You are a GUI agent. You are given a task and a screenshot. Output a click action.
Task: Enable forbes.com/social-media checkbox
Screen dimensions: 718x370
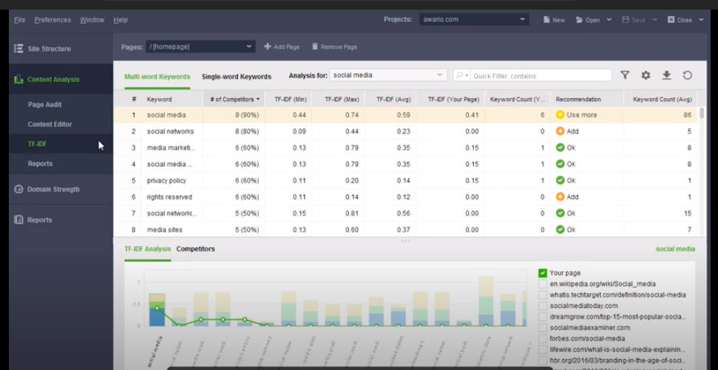point(542,339)
